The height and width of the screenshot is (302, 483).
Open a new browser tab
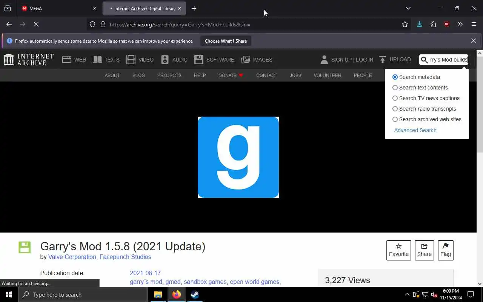(194, 8)
